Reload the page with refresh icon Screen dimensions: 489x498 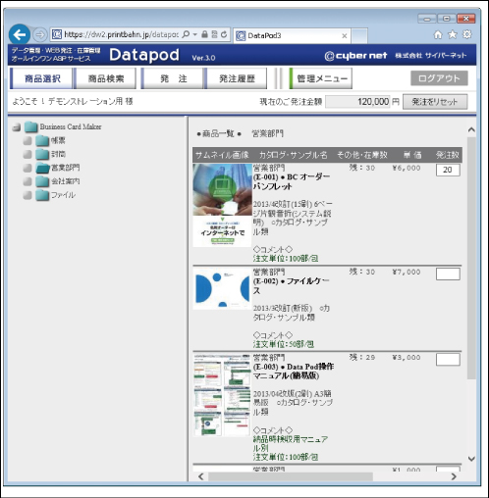pos(224,34)
